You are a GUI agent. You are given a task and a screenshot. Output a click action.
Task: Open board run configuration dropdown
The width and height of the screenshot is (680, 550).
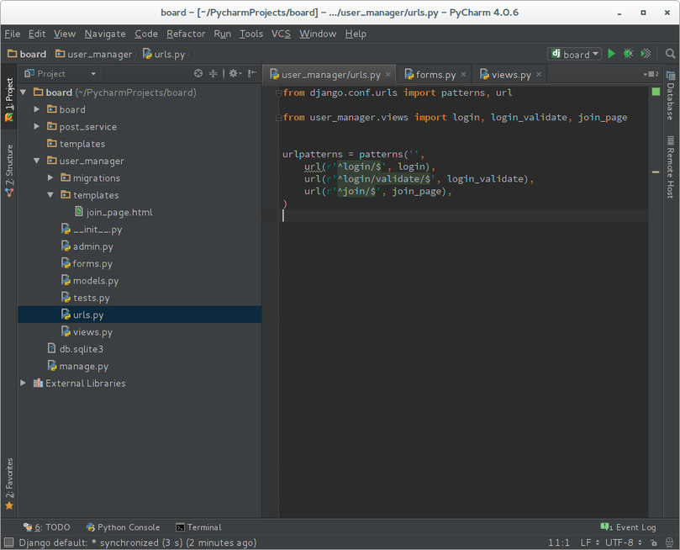[575, 54]
